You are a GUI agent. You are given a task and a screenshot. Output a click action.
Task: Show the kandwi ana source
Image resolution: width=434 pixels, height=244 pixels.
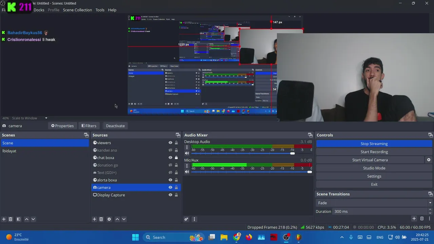[171, 150]
